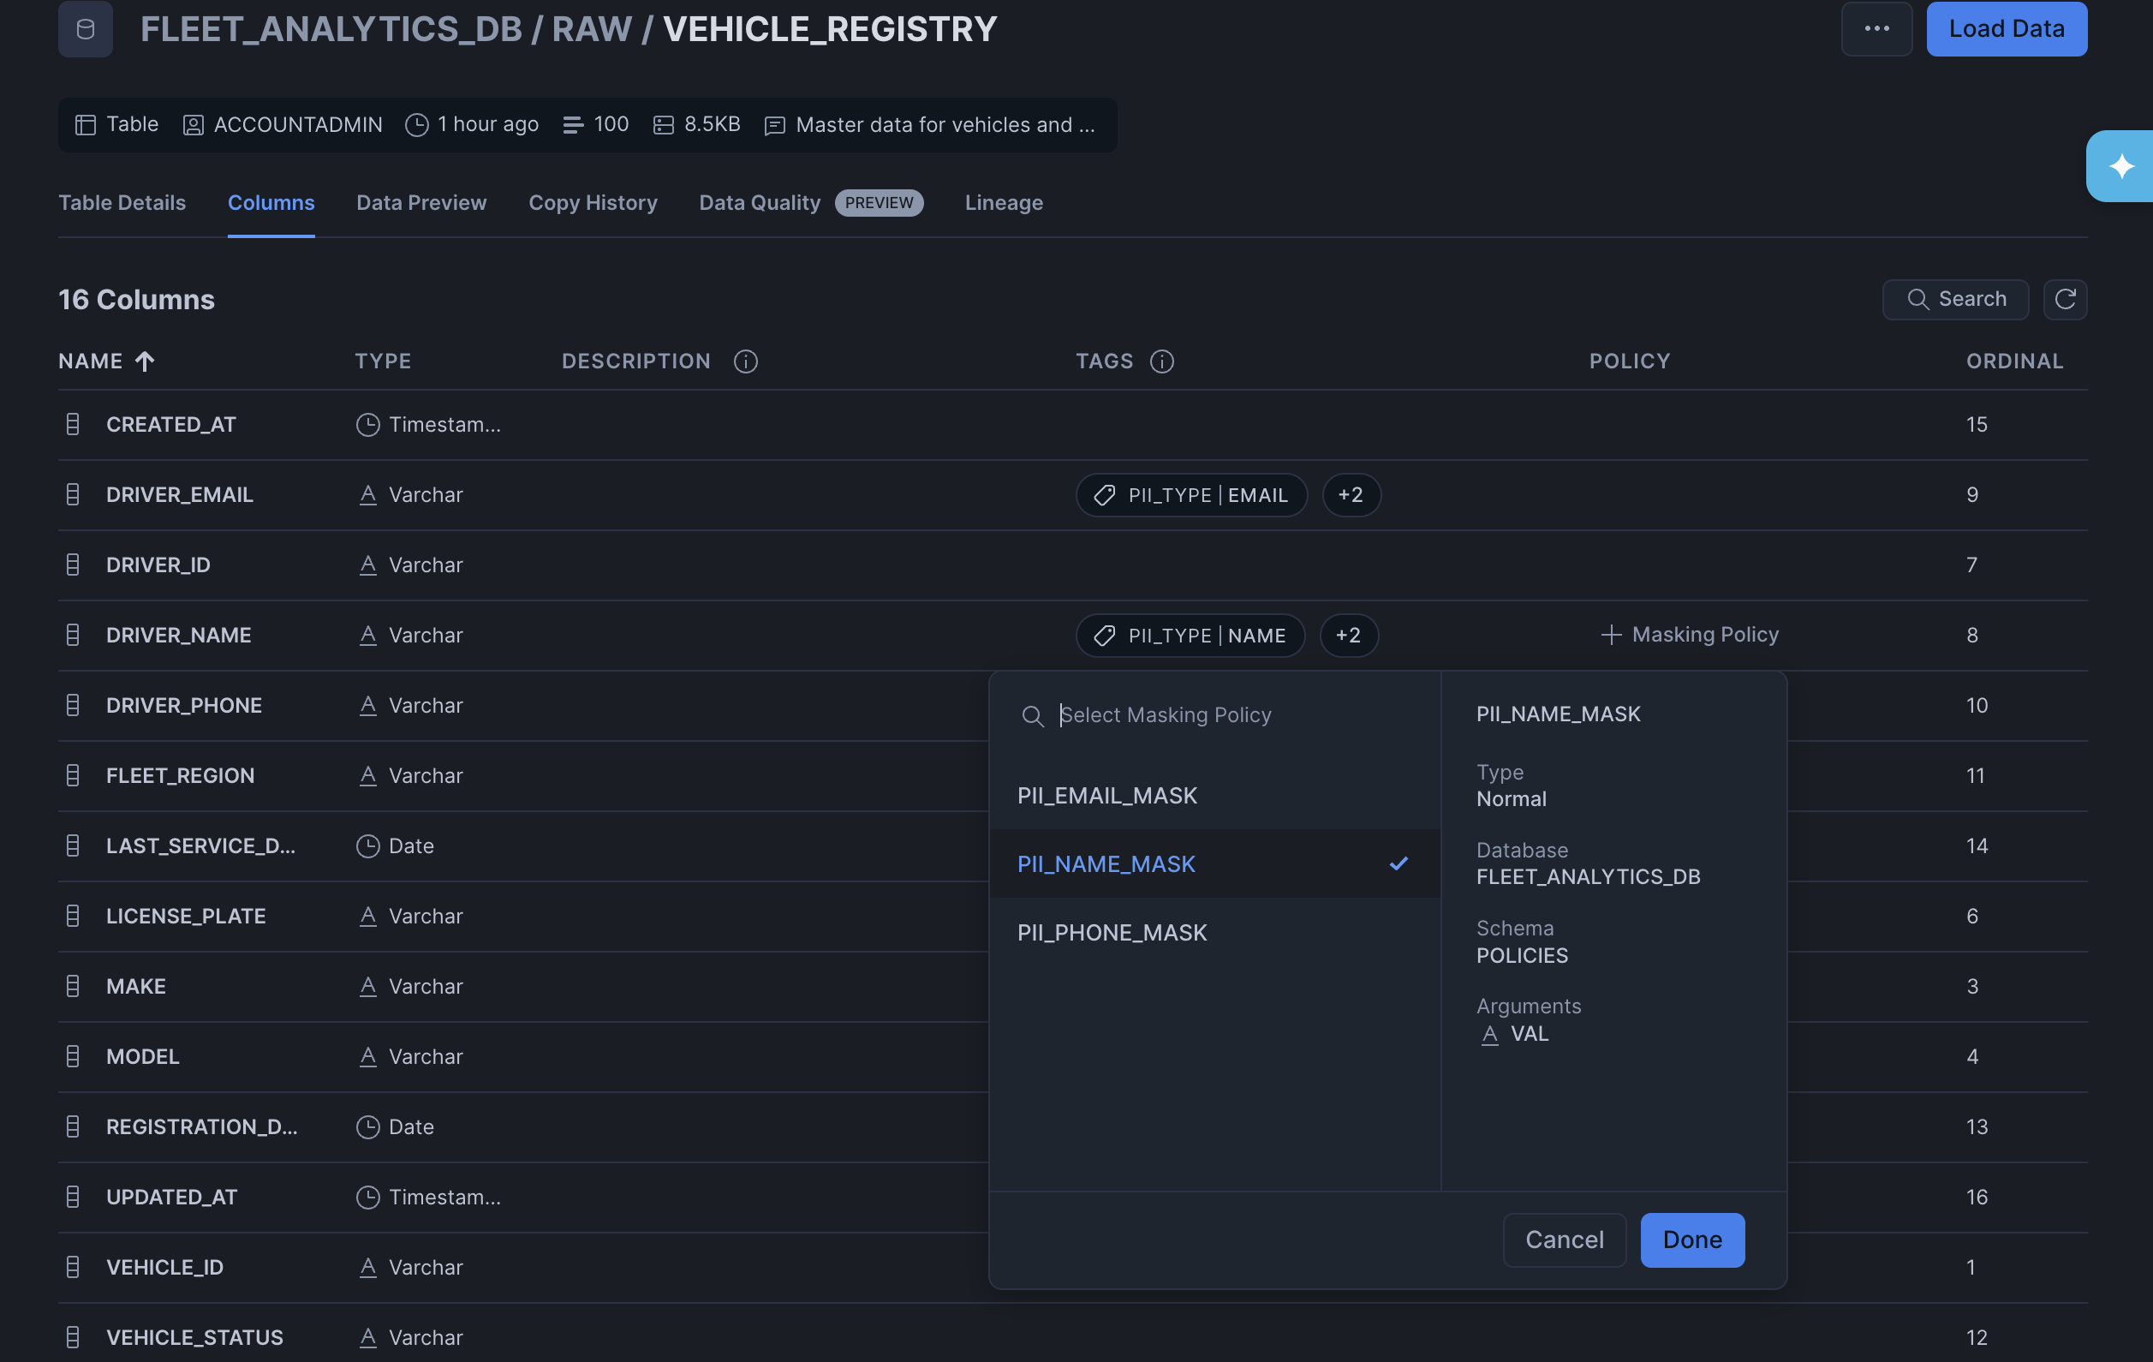Click the sparkle AI assistant icon

point(2120,166)
